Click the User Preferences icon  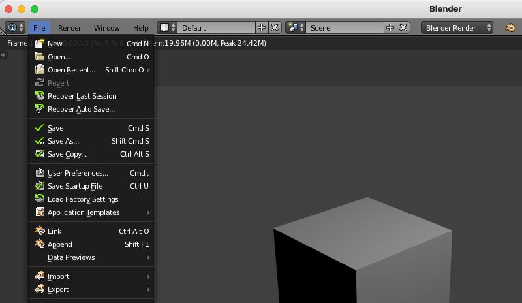coord(40,172)
